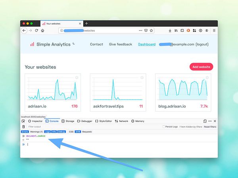Click the 7.7k visitor count
Viewport: 238px width, 178px height.
(204, 106)
